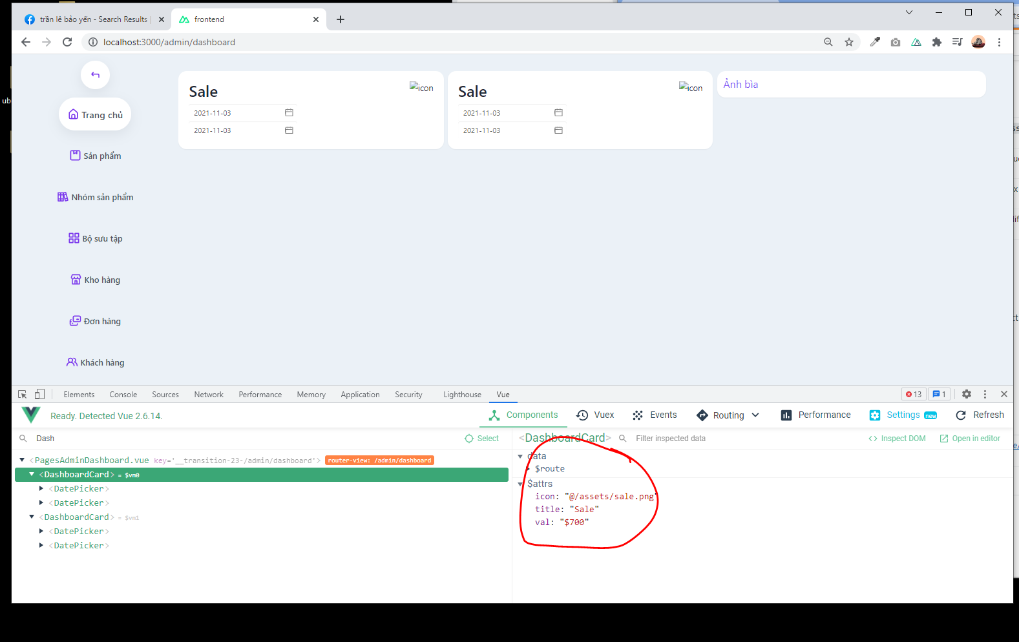Open the tab search chevron in the title bar

tap(909, 12)
